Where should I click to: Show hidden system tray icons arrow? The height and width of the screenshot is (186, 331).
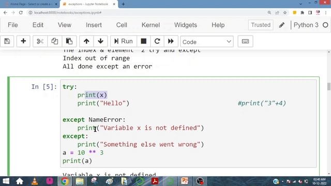click(283, 181)
